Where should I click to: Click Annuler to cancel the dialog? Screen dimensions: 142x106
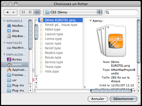coord(98,99)
